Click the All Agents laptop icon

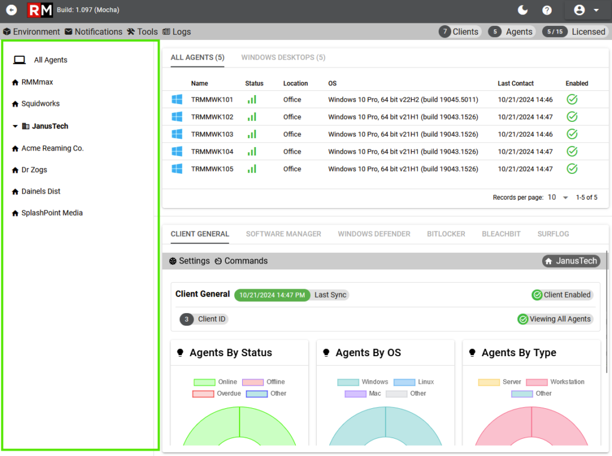pyautogui.click(x=20, y=60)
